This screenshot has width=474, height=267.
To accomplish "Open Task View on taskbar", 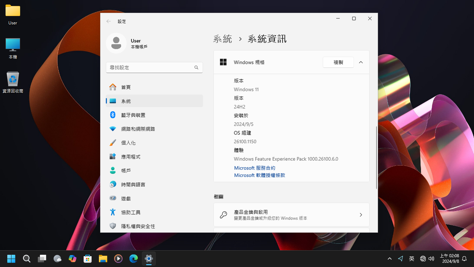I will coord(42,258).
